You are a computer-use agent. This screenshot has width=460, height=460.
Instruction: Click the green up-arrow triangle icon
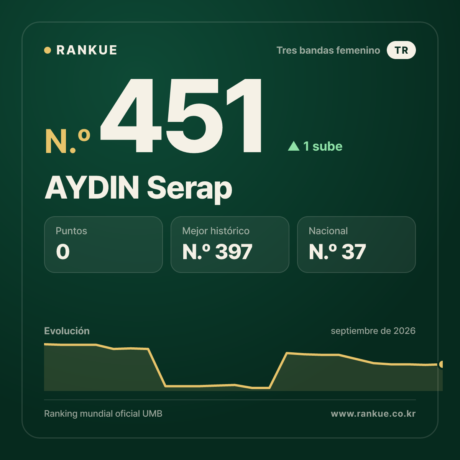[x=294, y=146]
